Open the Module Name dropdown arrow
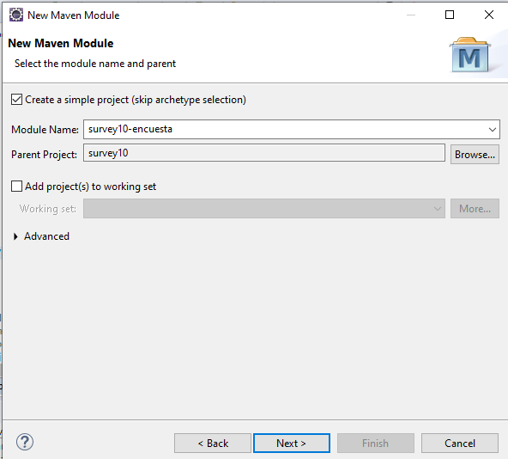This screenshot has height=459, width=508. click(x=493, y=130)
